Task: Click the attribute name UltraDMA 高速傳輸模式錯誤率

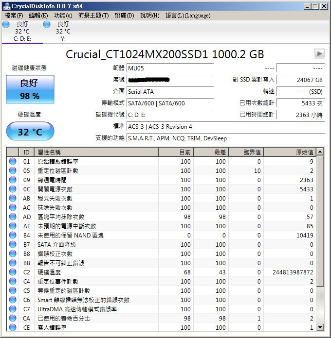Action: pyautogui.click(x=77, y=309)
